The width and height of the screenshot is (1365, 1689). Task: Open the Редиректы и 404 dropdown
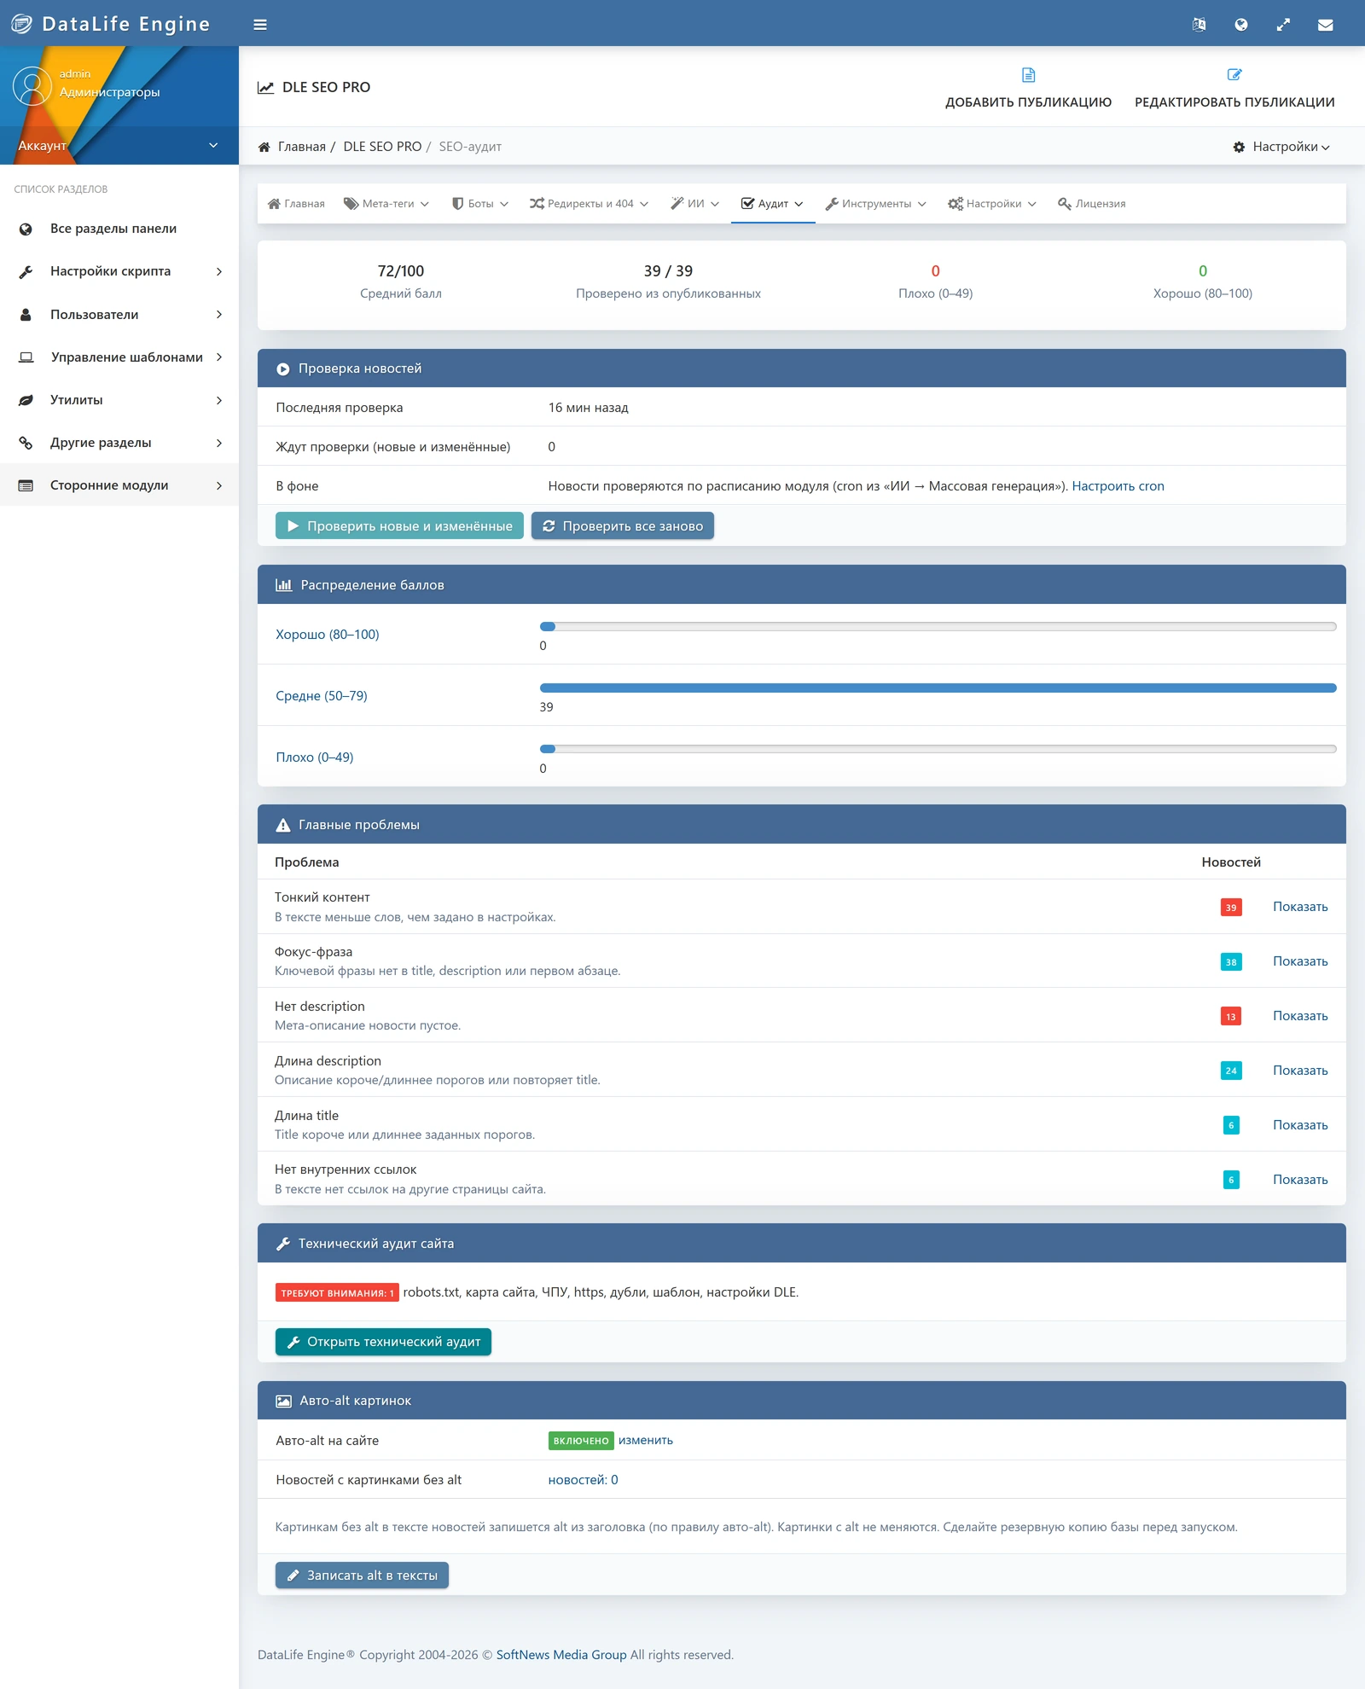(589, 204)
